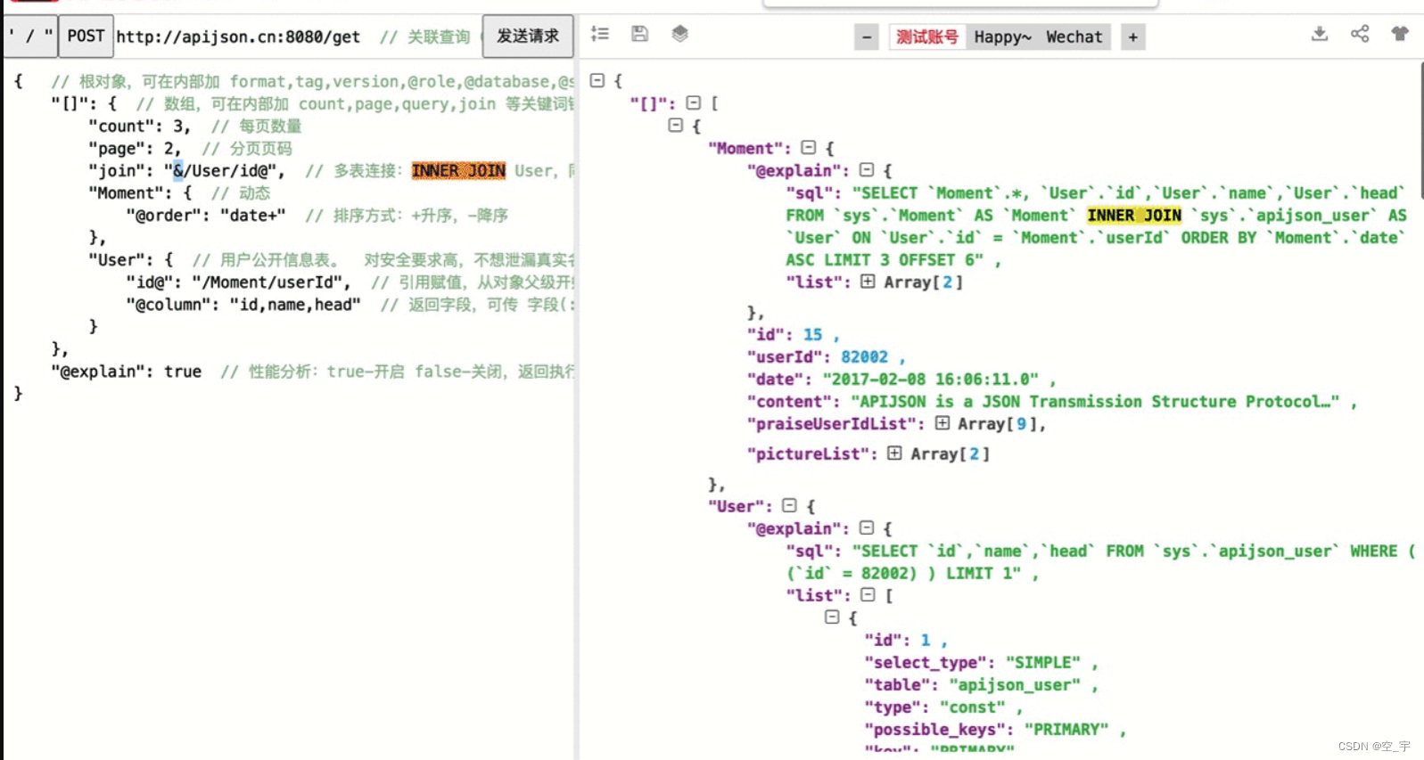Click the ' / " quote toggle button
This screenshot has width=1424, height=760.
(x=30, y=37)
